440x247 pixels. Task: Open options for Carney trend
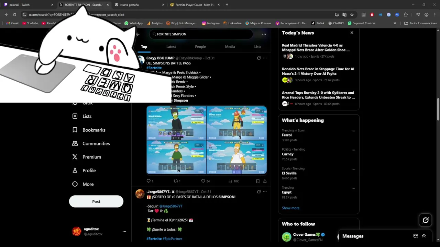[353, 150]
